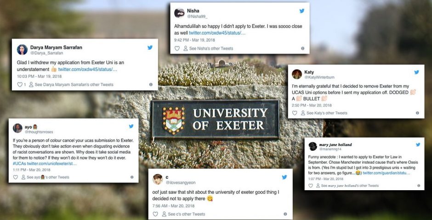Click See c's other Tweets
This screenshot has height=220, width=432.
(x=184, y=214)
